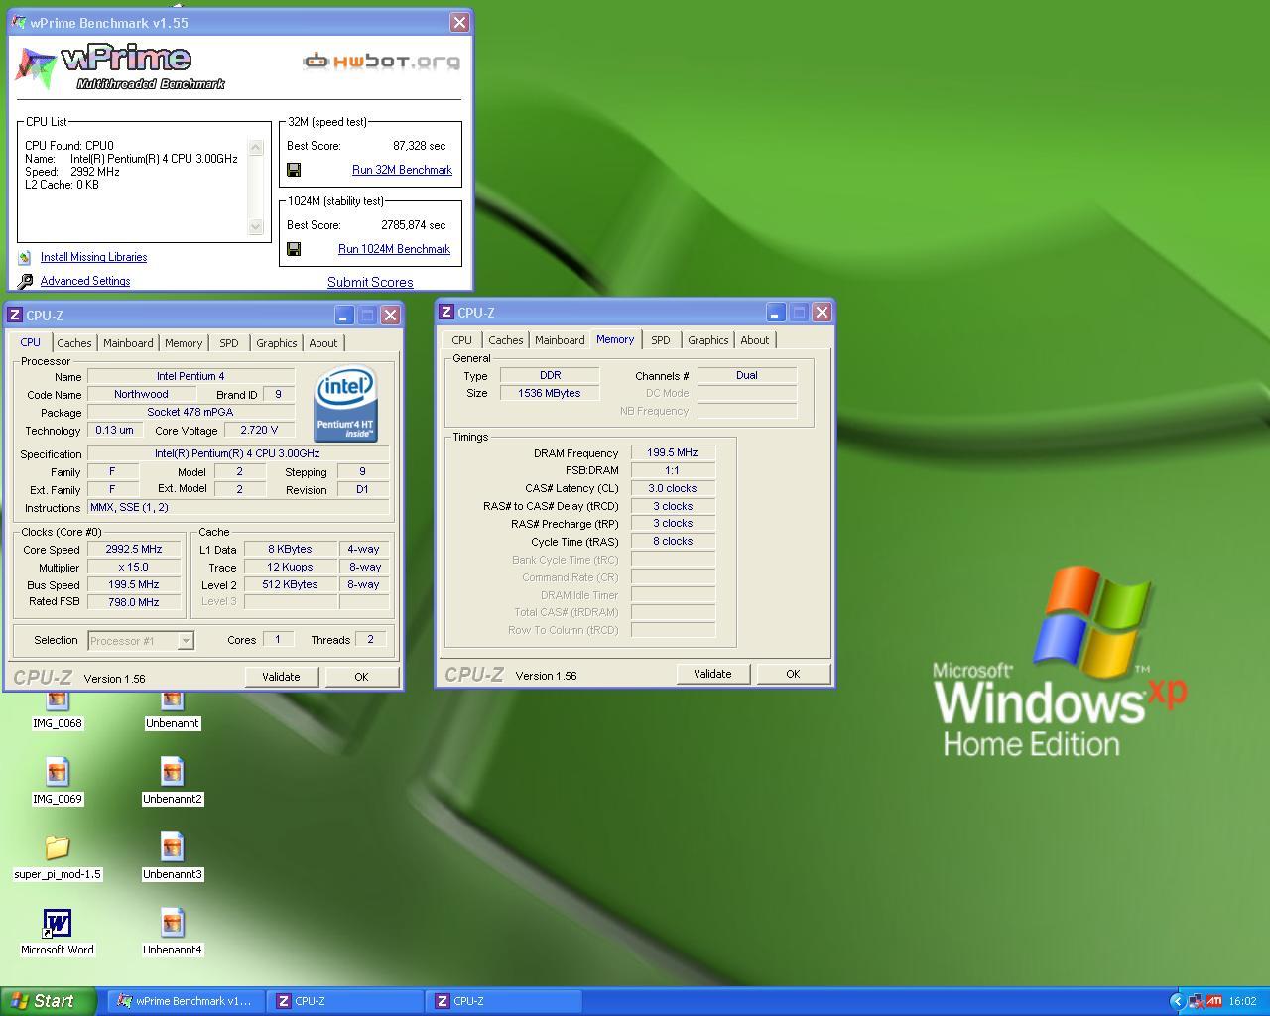
Task: Select the Unbenannt desktop file
Action: coord(173,700)
